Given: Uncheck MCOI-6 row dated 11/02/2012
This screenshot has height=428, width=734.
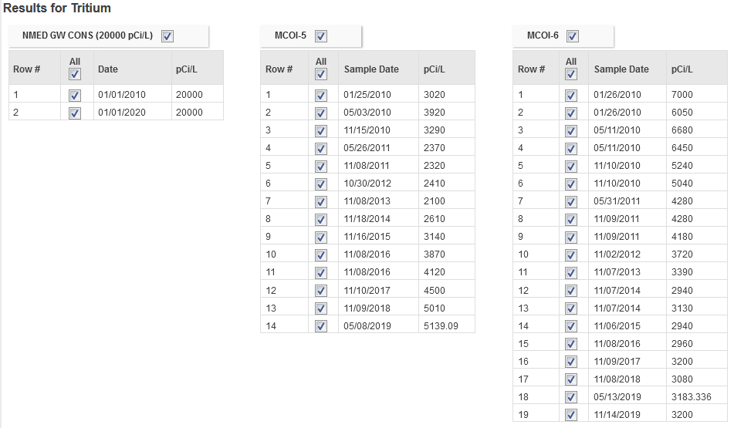Looking at the screenshot, I should tap(571, 255).
